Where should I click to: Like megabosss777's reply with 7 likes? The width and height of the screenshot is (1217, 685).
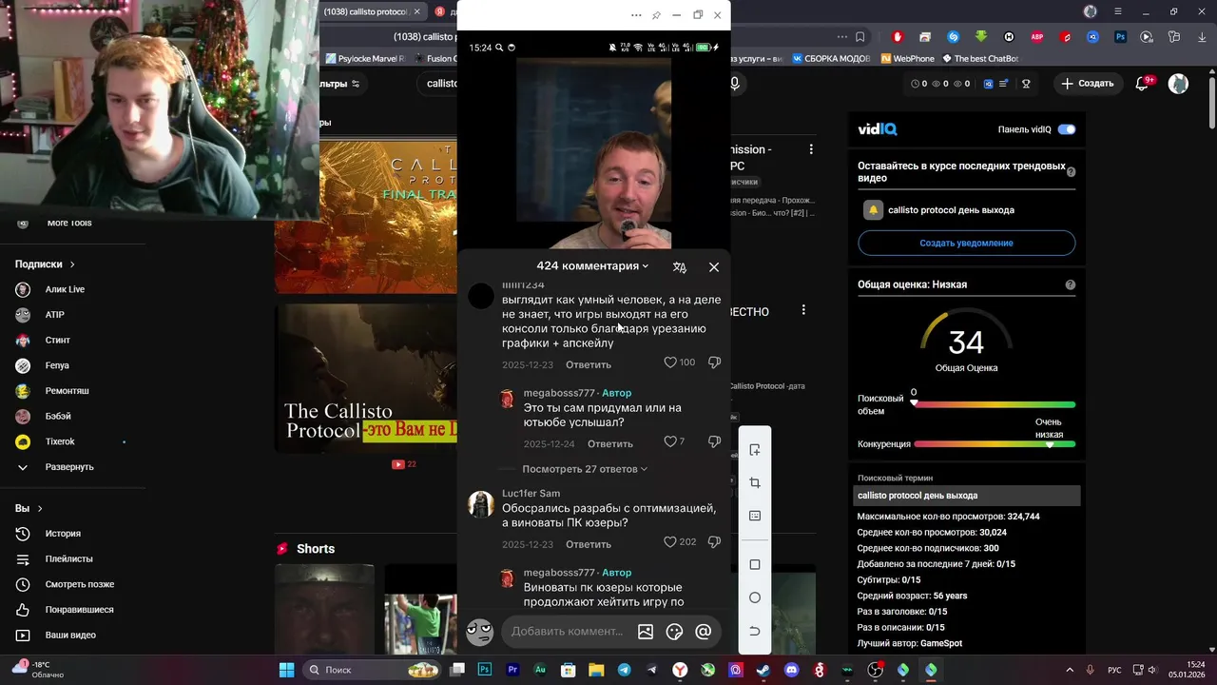(669, 441)
